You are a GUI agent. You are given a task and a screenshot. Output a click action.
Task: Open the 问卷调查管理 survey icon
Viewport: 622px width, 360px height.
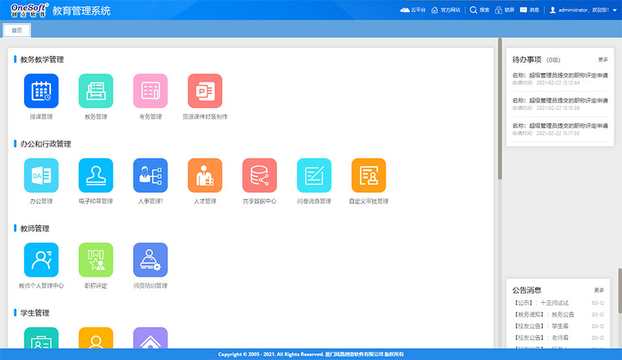(314, 176)
